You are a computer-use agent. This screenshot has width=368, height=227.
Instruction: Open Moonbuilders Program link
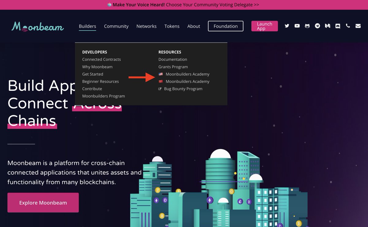point(104,96)
